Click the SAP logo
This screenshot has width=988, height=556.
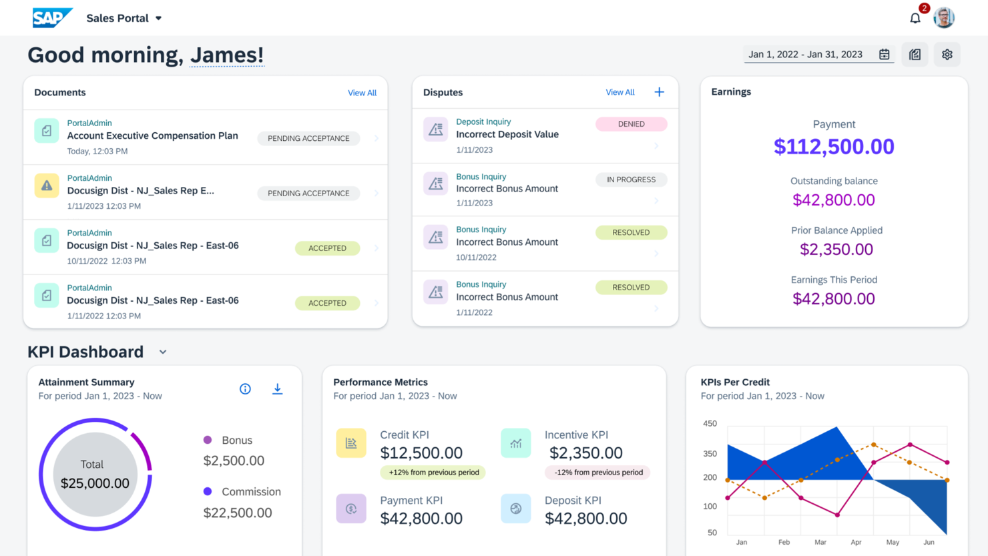point(52,17)
